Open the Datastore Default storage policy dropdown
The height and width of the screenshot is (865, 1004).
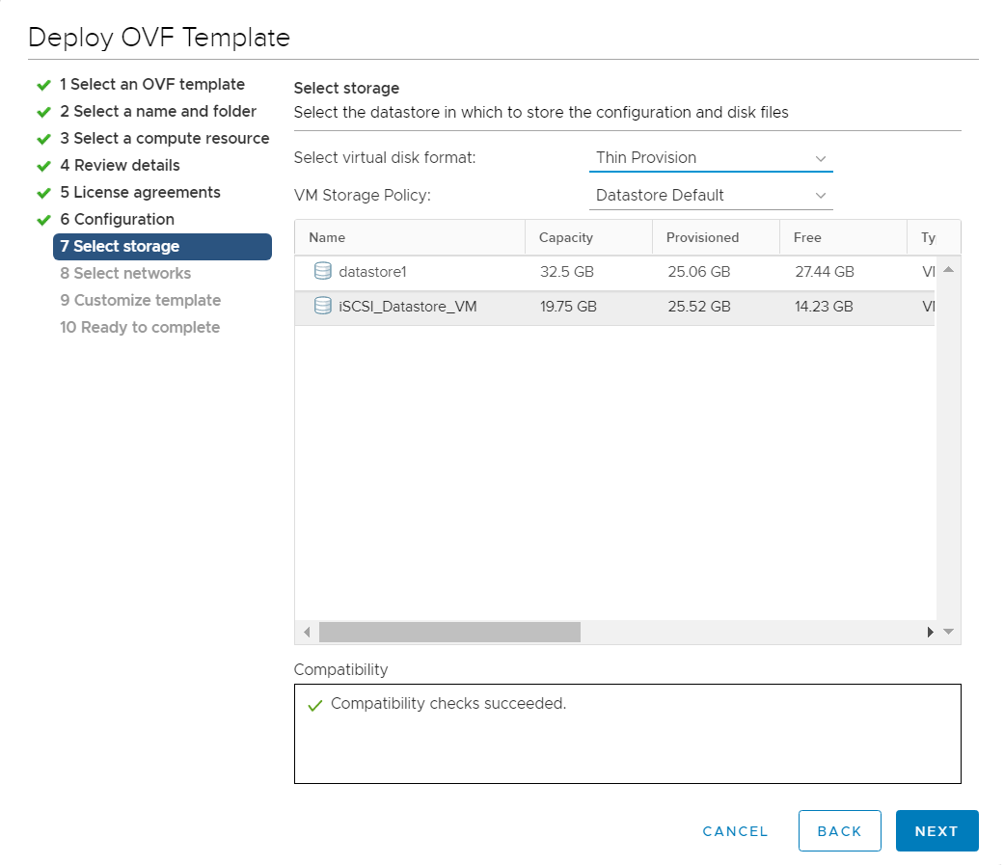[711, 196]
